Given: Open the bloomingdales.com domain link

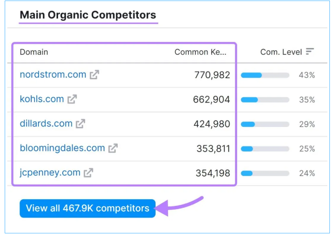Looking at the screenshot, I should click(62, 148).
